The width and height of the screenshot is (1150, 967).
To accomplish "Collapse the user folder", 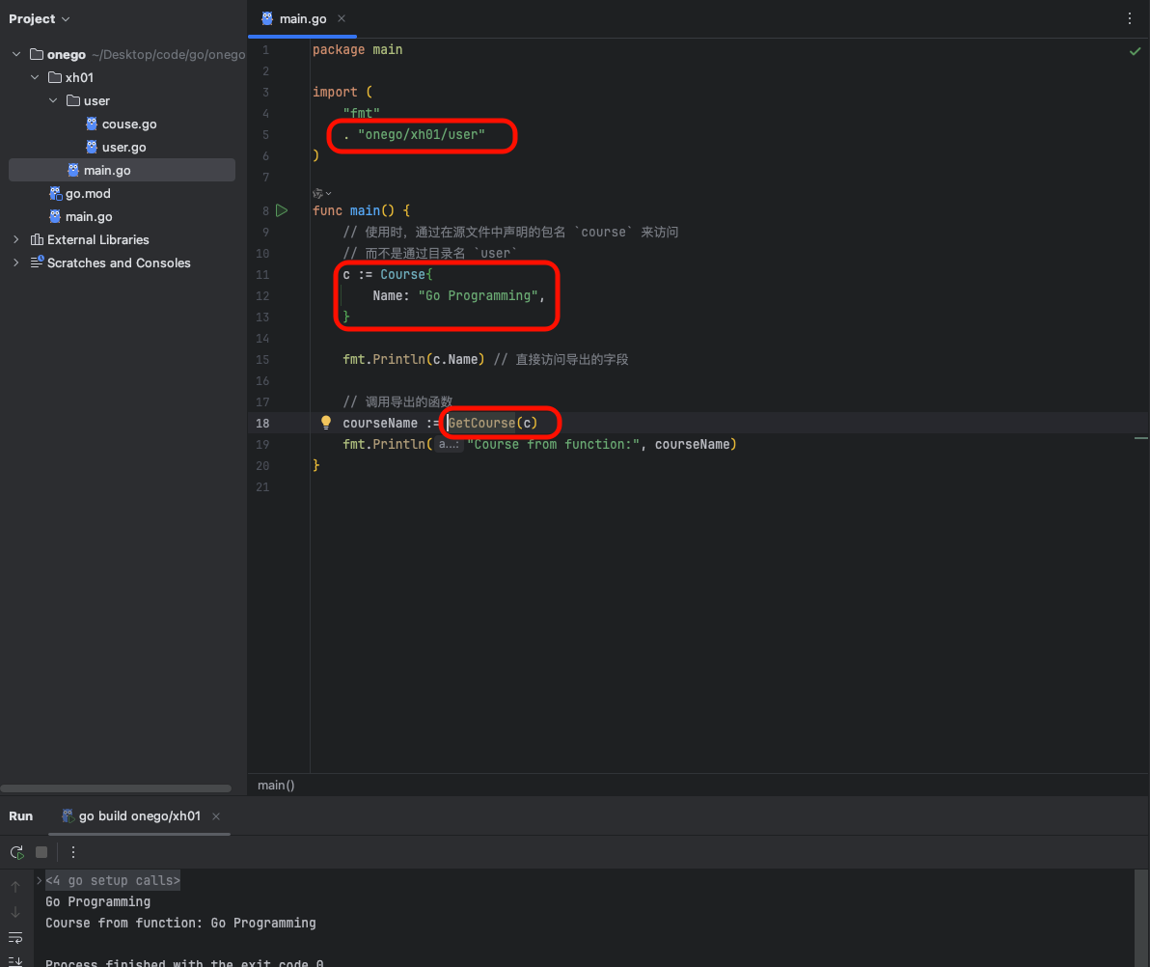I will tap(53, 100).
